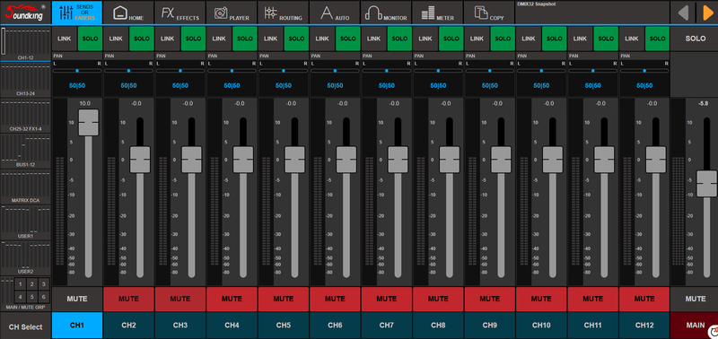The width and height of the screenshot is (718, 339).
Task: Unmute channel CH5
Action: 283,299
